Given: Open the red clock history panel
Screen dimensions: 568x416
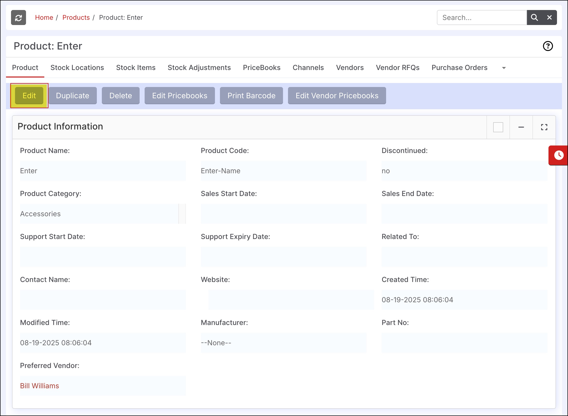Looking at the screenshot, I should pos(558,155).
